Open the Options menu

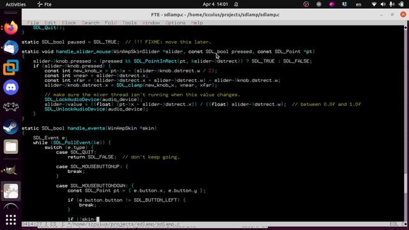pyautogui.click(x=175, y=23)
